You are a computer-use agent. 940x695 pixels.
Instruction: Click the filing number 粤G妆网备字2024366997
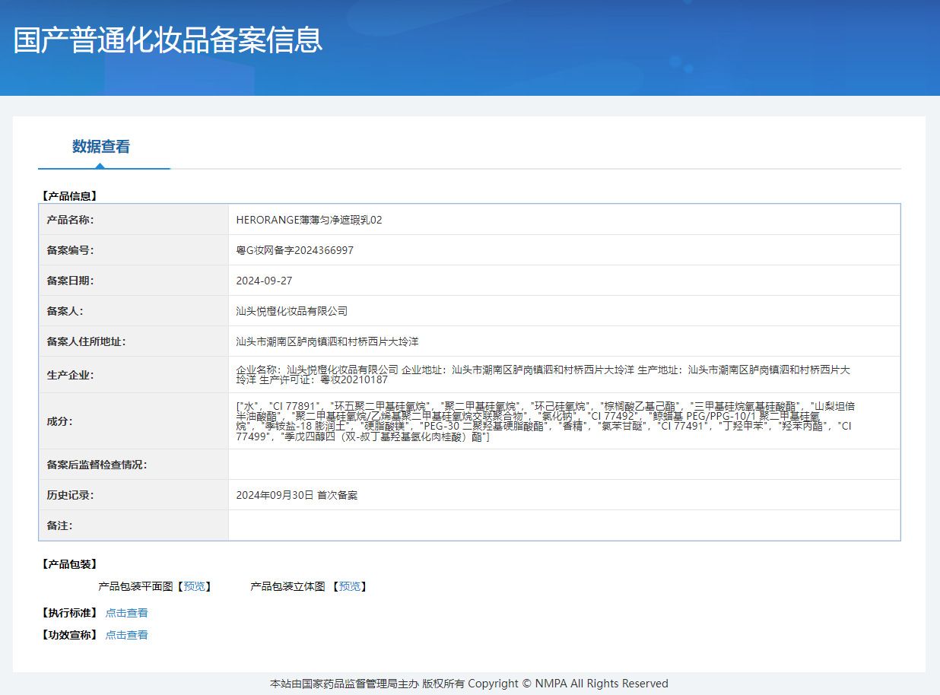point(294,250)
